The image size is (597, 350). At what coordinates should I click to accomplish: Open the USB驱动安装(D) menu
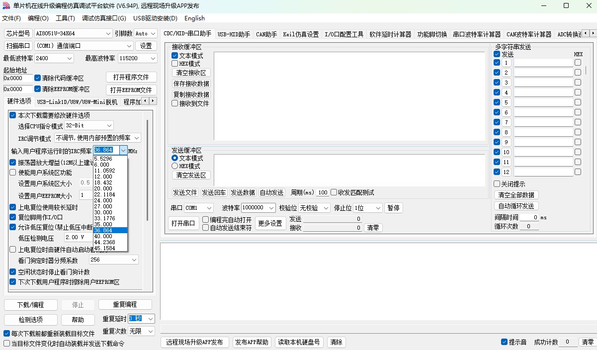pos(155,18)
